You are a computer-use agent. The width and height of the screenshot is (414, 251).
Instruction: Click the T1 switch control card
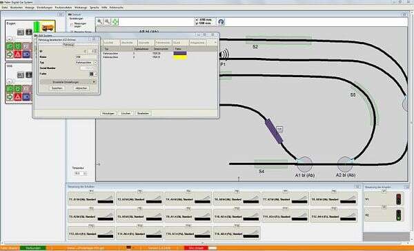(91, 199)
